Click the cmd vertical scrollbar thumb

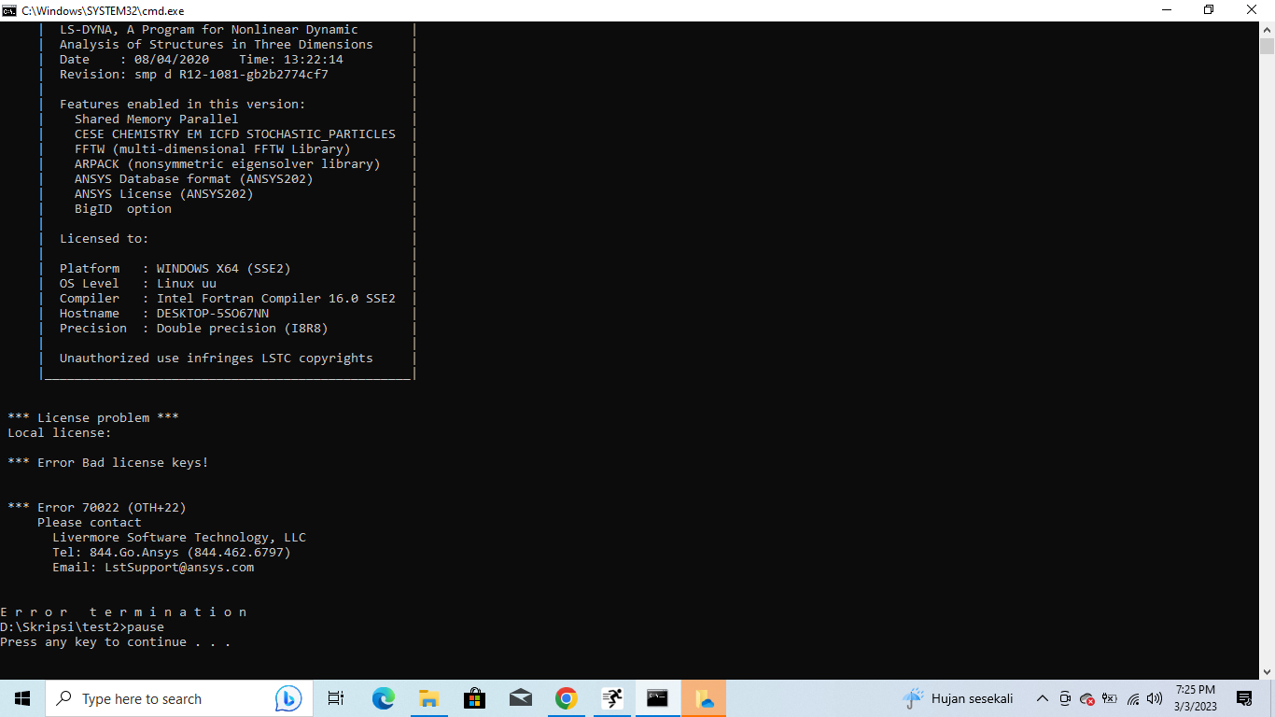click(x=1267, y=47)
